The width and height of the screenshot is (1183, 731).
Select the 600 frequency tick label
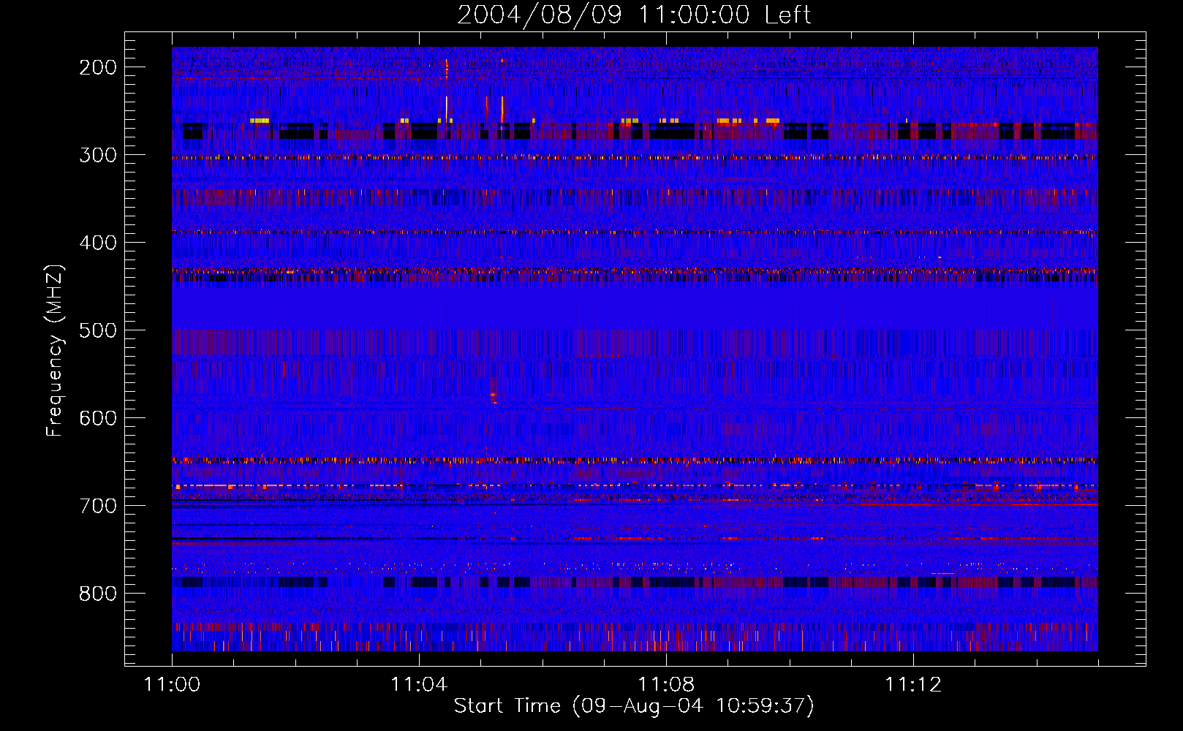point(98,418)
